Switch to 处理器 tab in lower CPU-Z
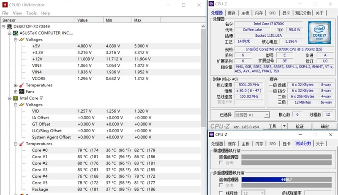 [217, 144]
